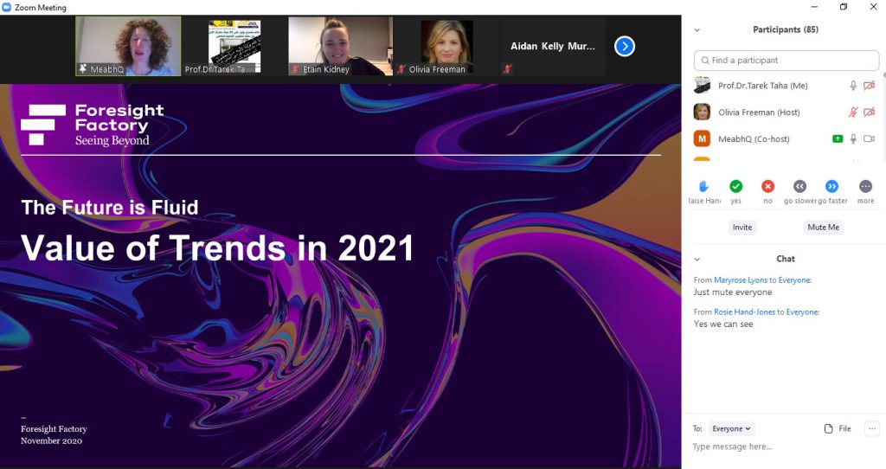
Task: Click the Foresight Factory logo on slide
Action: [x=93, y=125]
